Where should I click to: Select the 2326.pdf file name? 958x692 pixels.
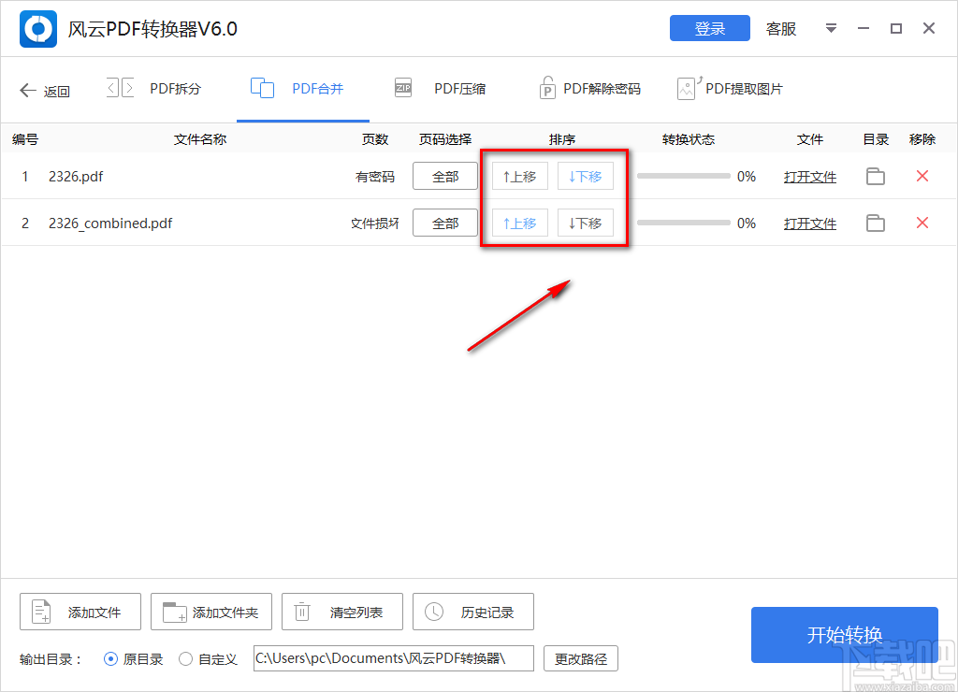coord(76,177)
